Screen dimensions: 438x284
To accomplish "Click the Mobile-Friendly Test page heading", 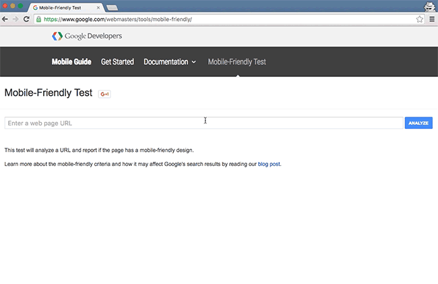I will 49,93.
